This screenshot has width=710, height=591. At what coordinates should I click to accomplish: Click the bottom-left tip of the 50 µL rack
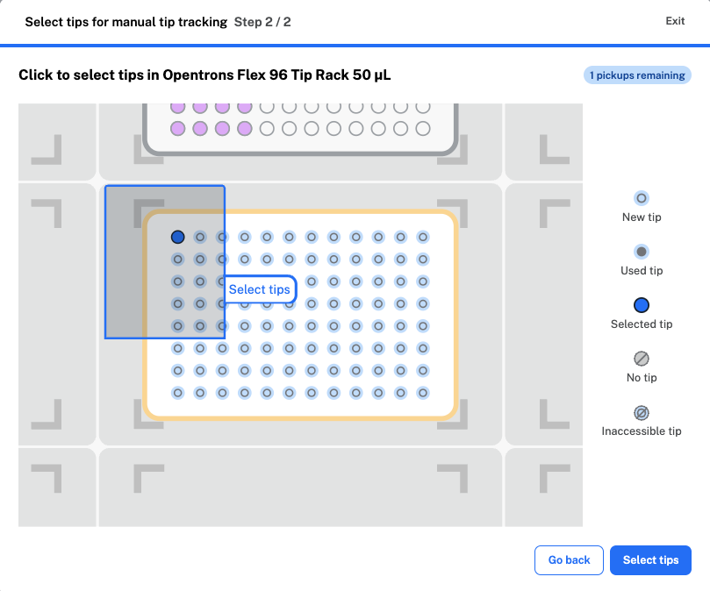(177, 394)
